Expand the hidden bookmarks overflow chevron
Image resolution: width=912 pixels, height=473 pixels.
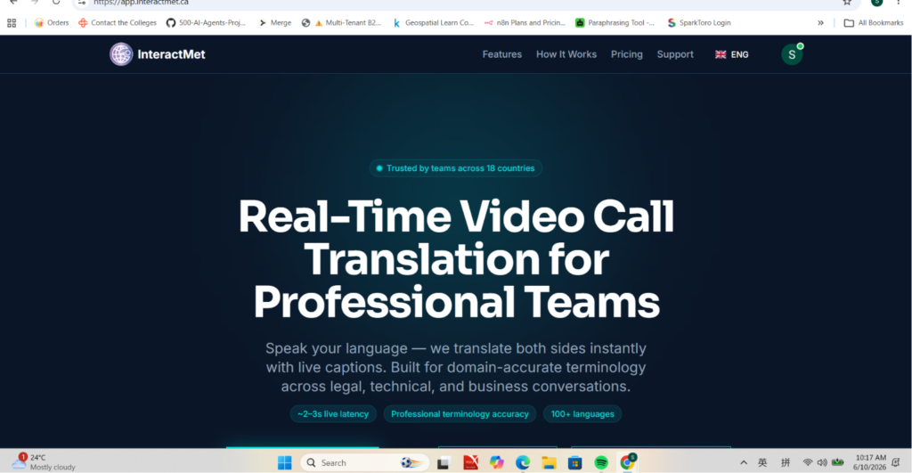coord(820,22)
